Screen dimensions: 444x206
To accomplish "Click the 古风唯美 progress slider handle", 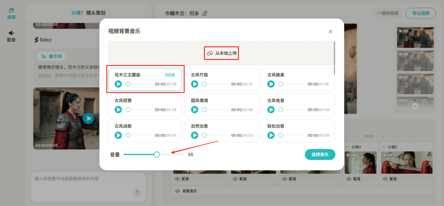I will pos(281,84).
